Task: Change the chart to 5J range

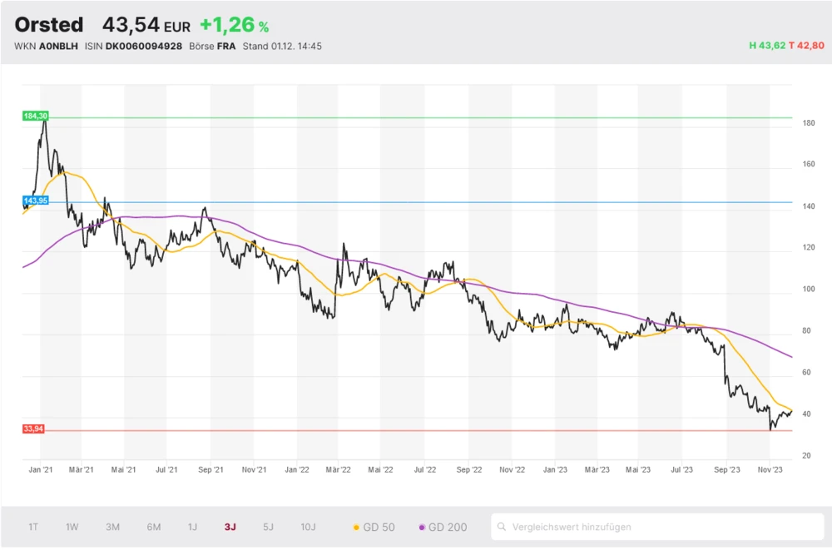Action: click(x=268, y=527)
